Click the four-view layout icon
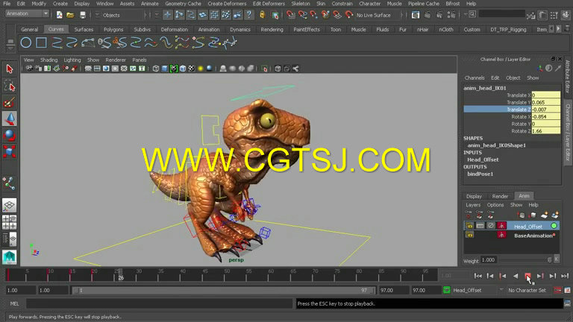 click(x=10, y=222)
